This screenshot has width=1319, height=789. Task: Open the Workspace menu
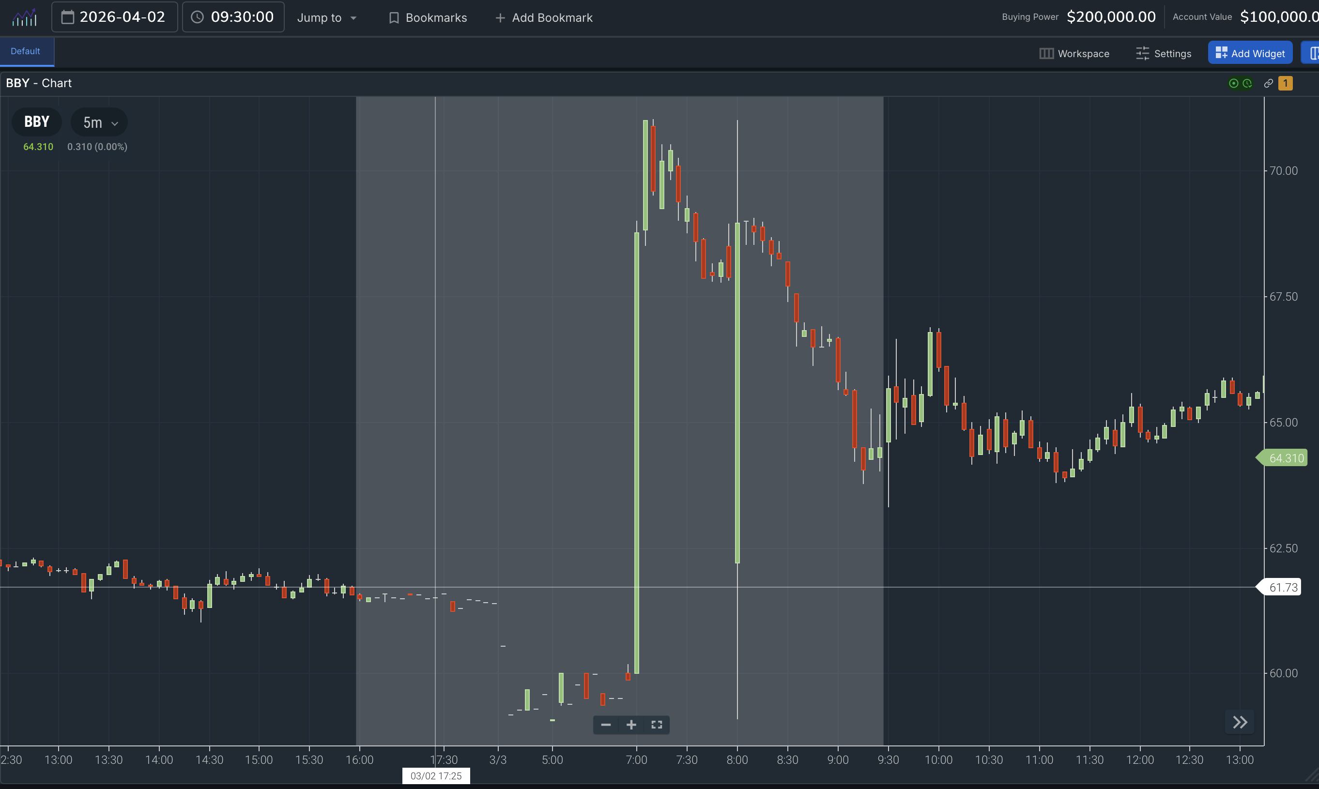coord(1074,54)
